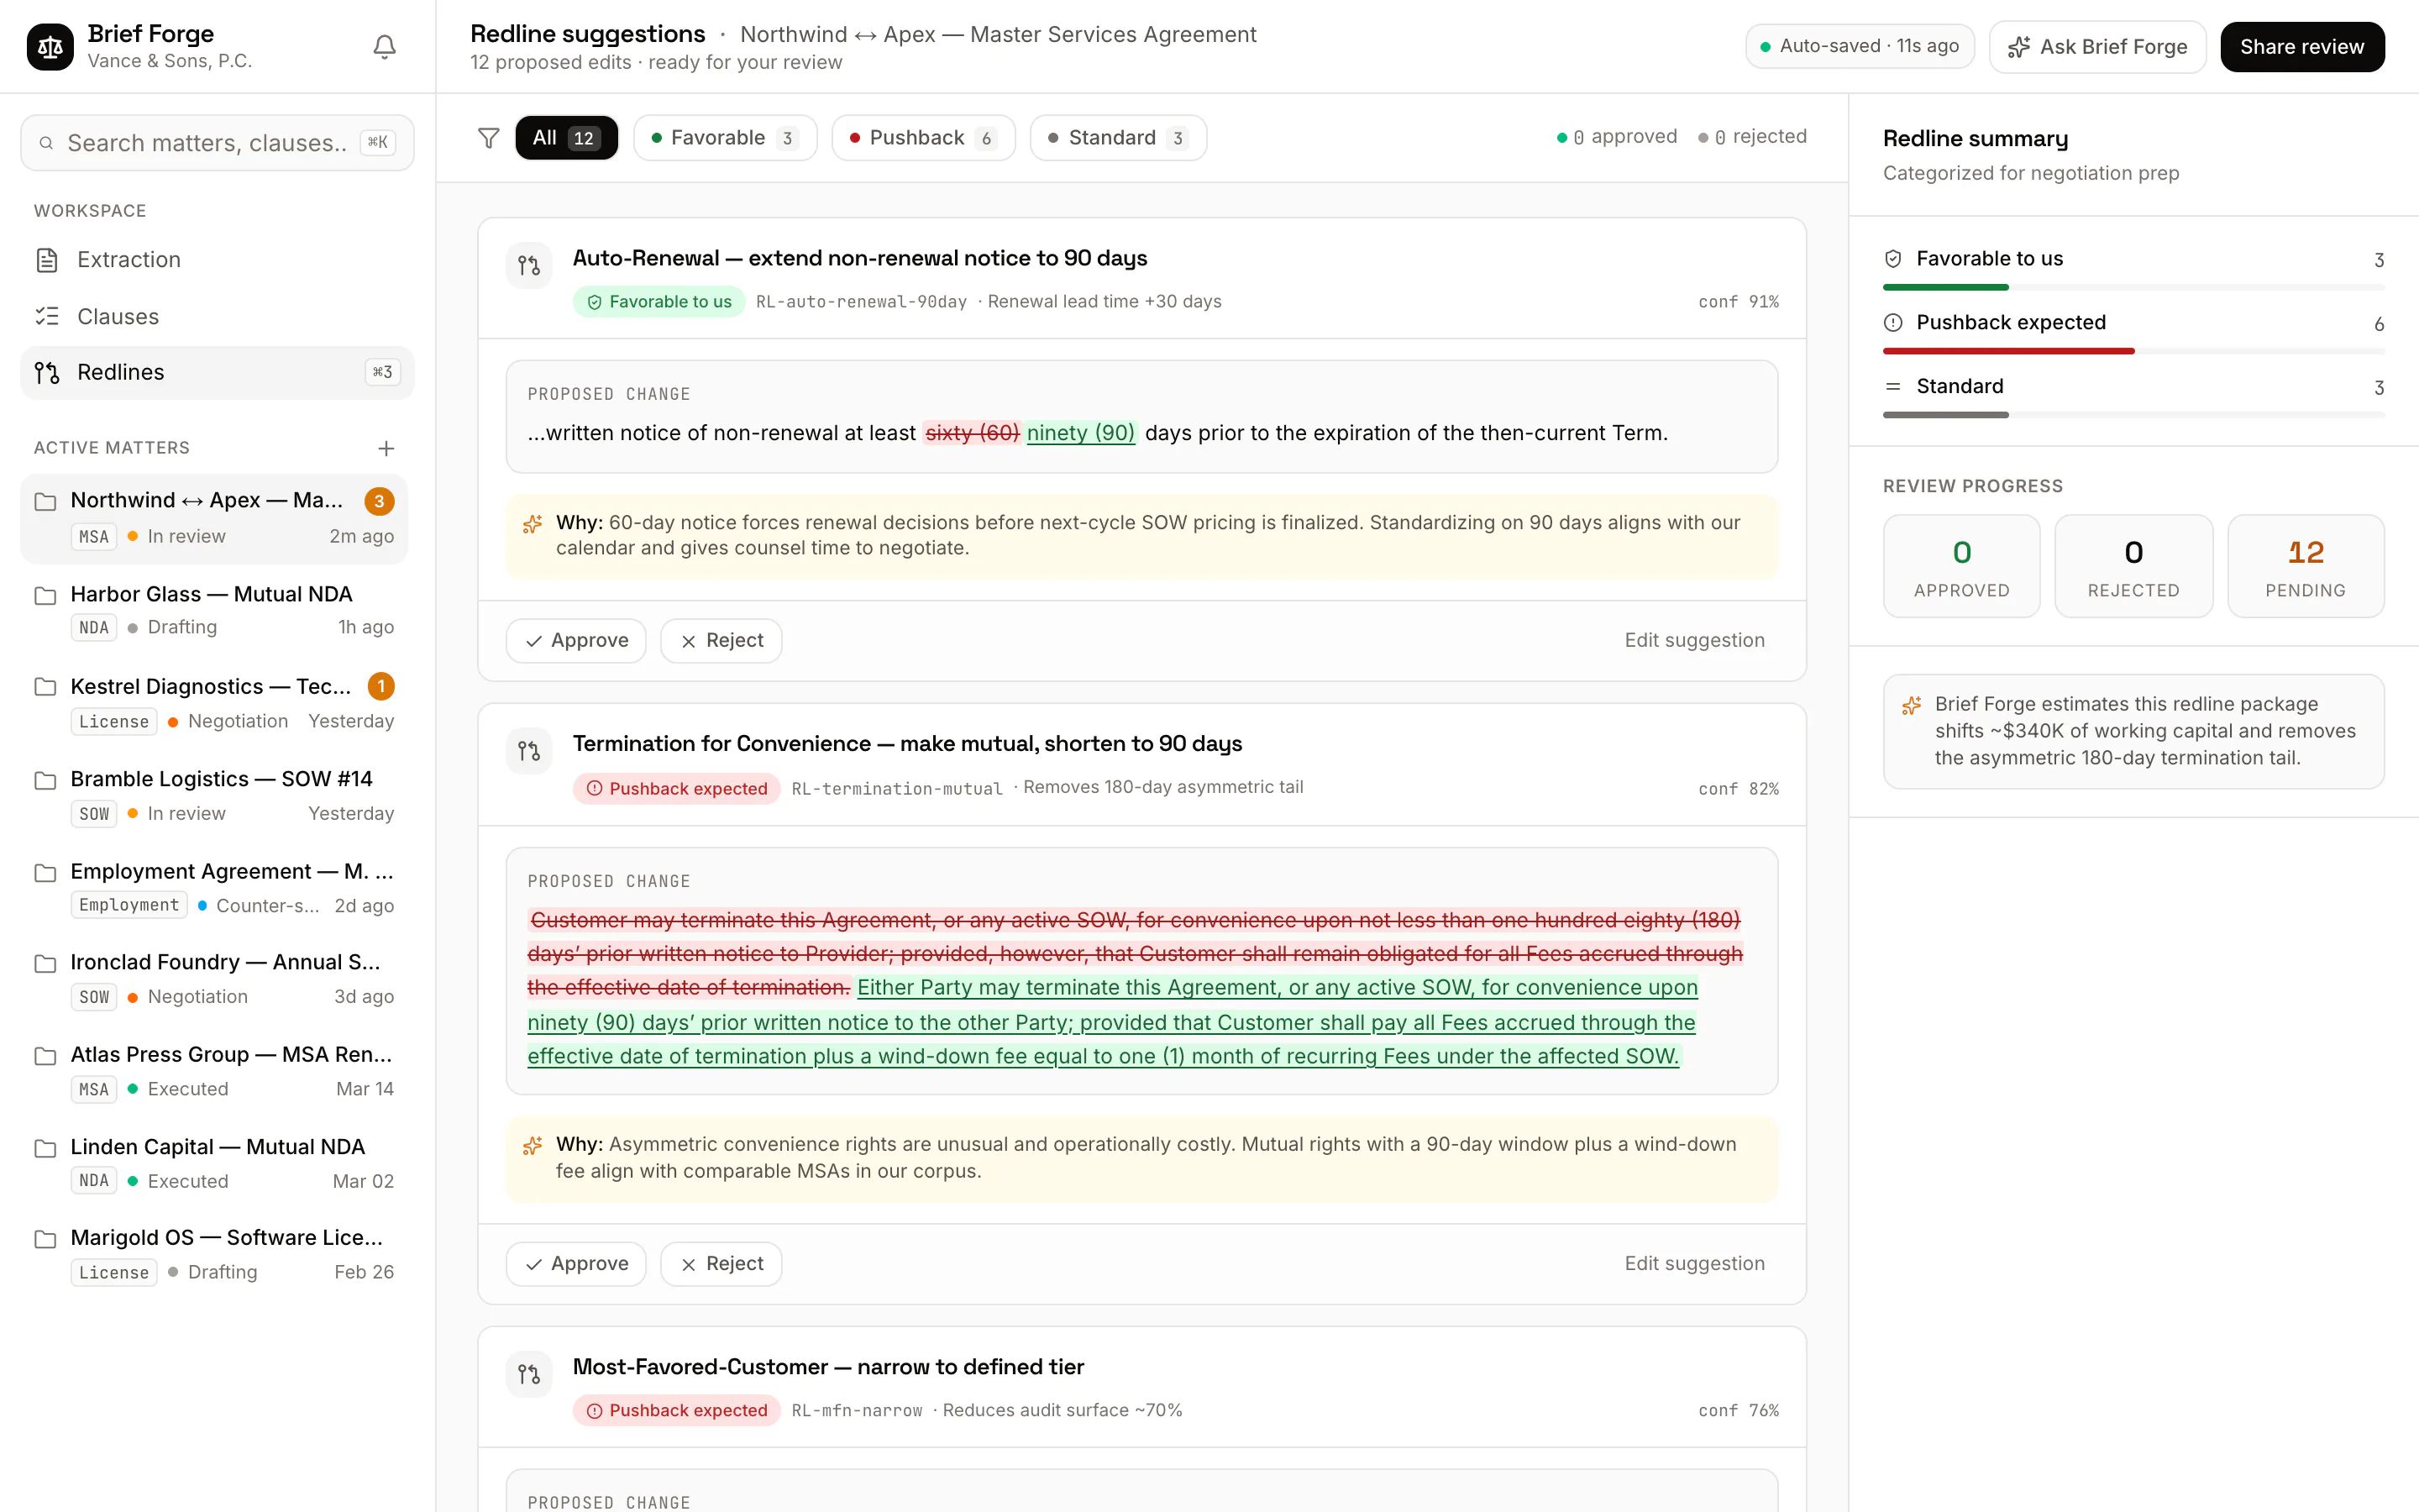
Task: Click the Atlas Press Group folder icon
Action: [x=46, y=1056]
